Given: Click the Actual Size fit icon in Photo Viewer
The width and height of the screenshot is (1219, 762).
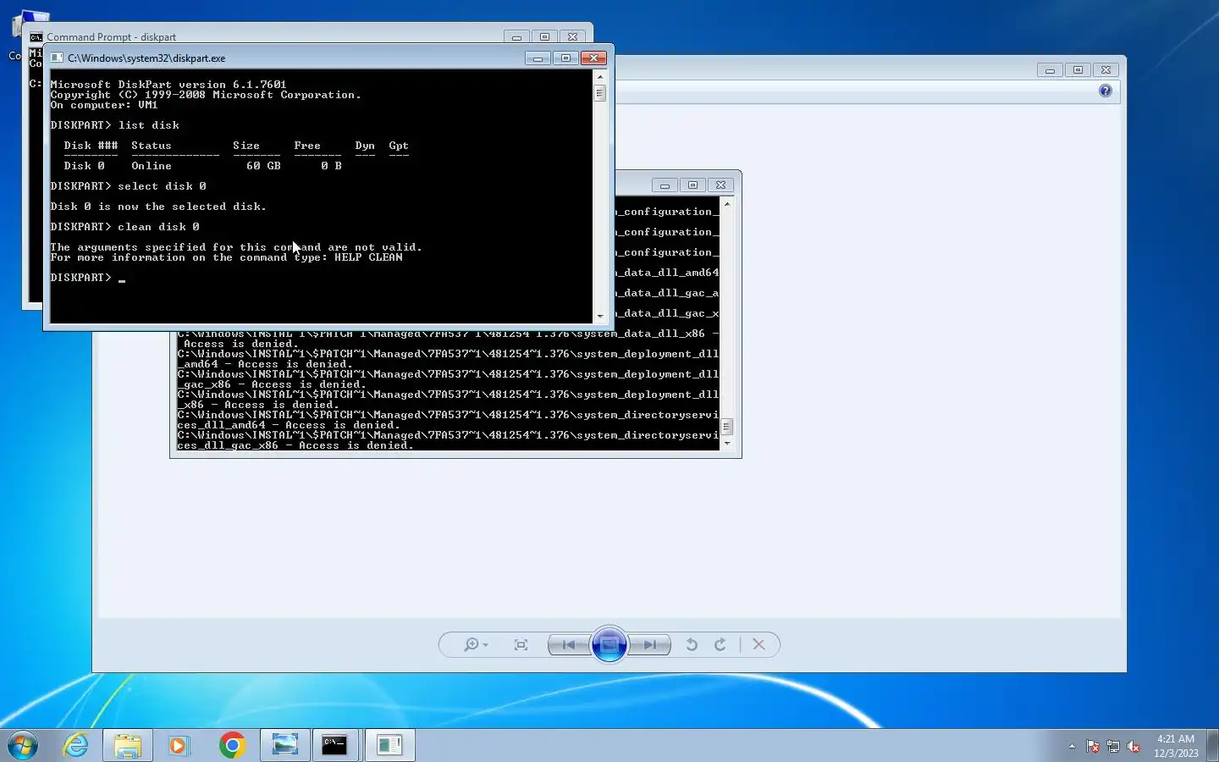Looking at the screenshot, I should coord(521,645).
